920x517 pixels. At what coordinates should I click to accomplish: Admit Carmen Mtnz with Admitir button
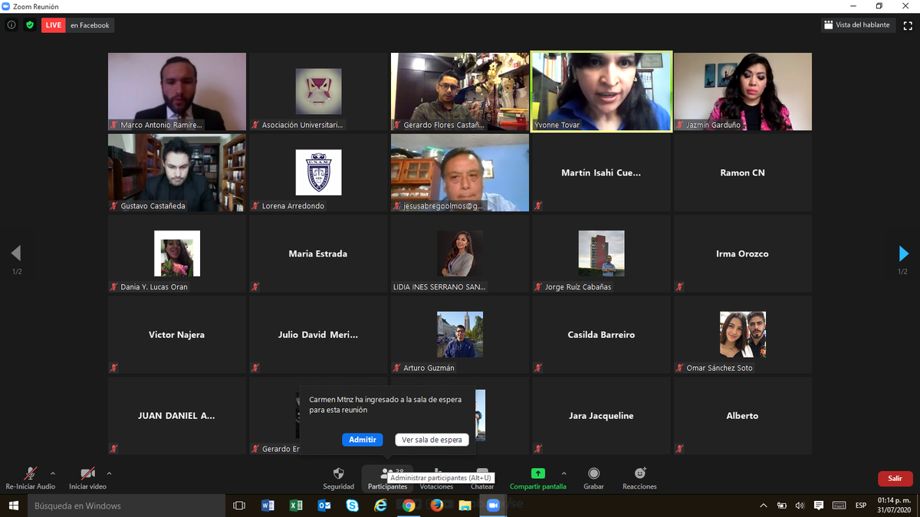tap(363, 440)
